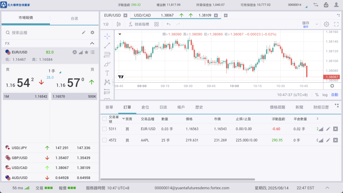Open the 價格提醒 price alerts tab
The width and height of the screenshot is (343, 193).
pyautogui.click(x=277, y=107)
